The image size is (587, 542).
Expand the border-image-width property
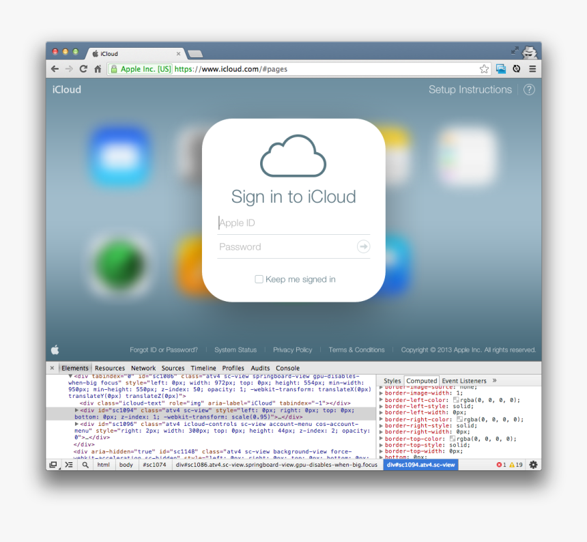(x=381, y=393)
